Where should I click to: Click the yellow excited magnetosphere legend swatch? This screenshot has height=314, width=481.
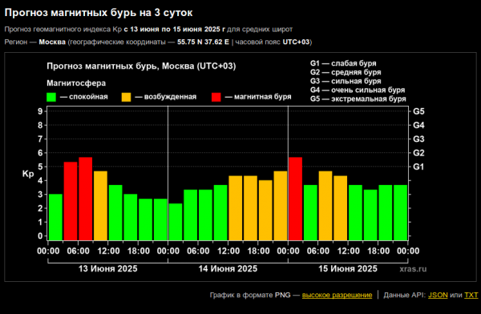126,97
